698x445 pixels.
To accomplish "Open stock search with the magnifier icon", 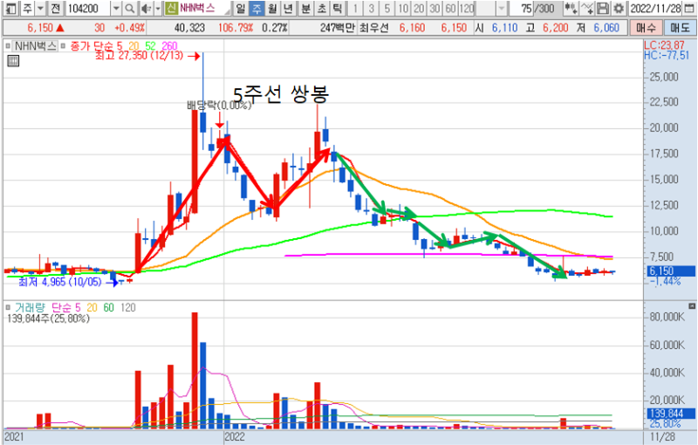I will tap(129, 8).
